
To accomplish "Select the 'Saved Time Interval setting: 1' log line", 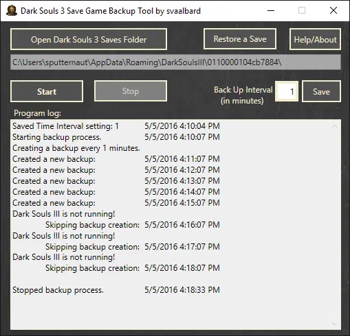I will (x=116, y=126).
